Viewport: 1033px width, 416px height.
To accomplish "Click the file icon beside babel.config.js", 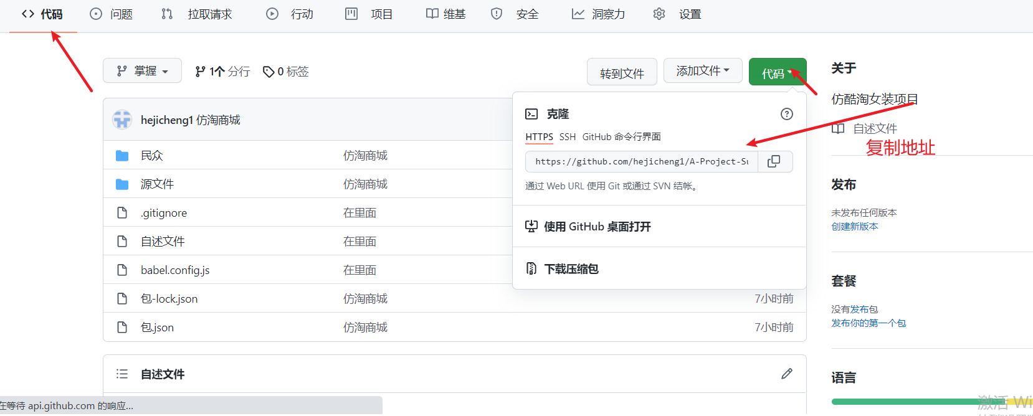I will coord(122,270).
